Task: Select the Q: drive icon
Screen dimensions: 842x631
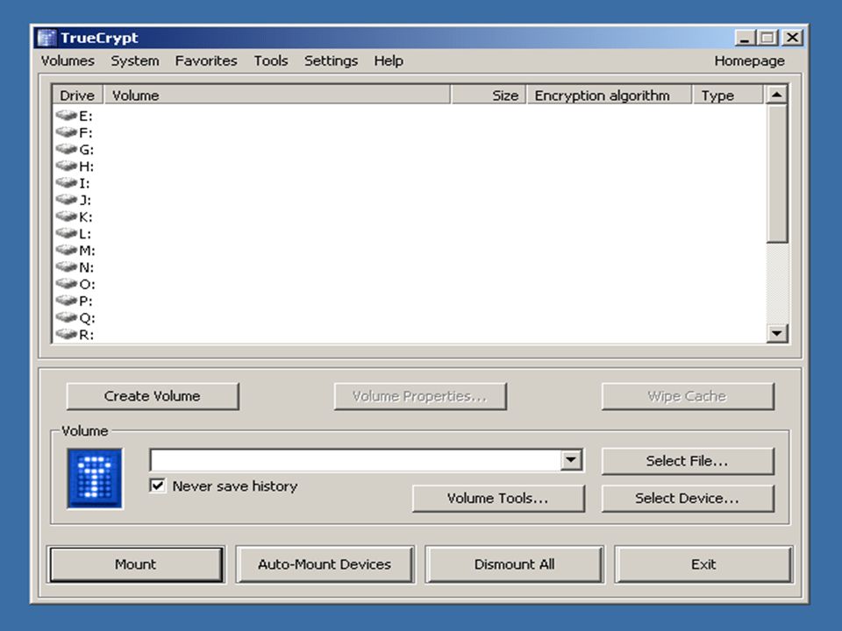Action: pyautogui.click(x=67, y=317)
